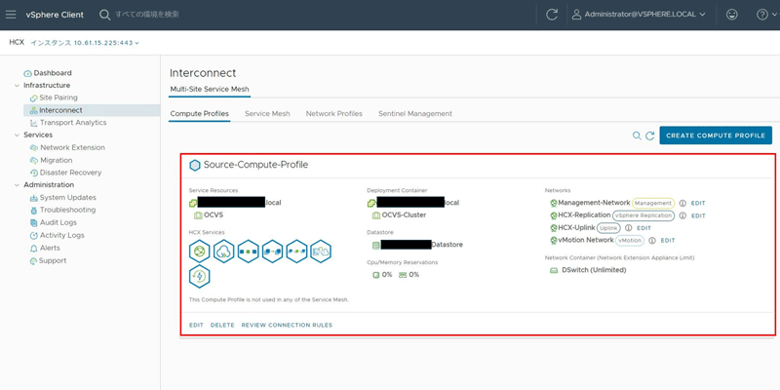This screenshot has height=390, width=780.
Task: Click EDIT next to HCX-Replication
Action: coord(698,215)
